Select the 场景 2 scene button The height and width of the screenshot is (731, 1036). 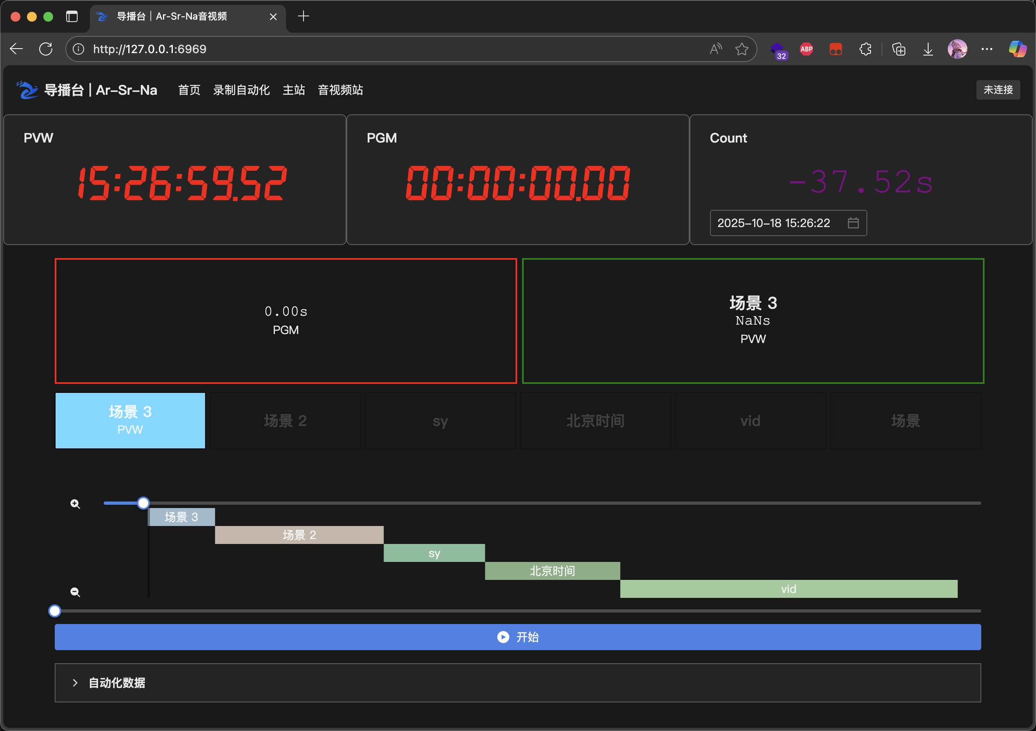click(x=285, y=421)
